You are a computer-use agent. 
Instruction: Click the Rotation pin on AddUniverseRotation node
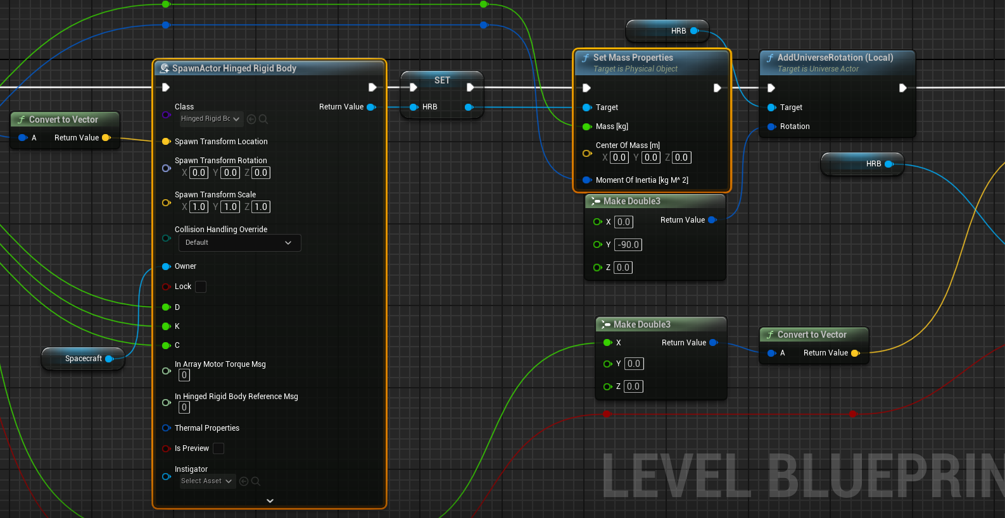point(771,126)
